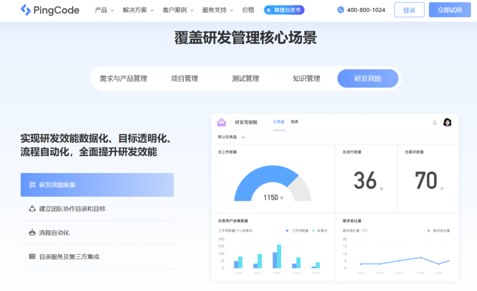Select the 流程自动化 item
The image size is (477, 291).
tap(97, 233)
